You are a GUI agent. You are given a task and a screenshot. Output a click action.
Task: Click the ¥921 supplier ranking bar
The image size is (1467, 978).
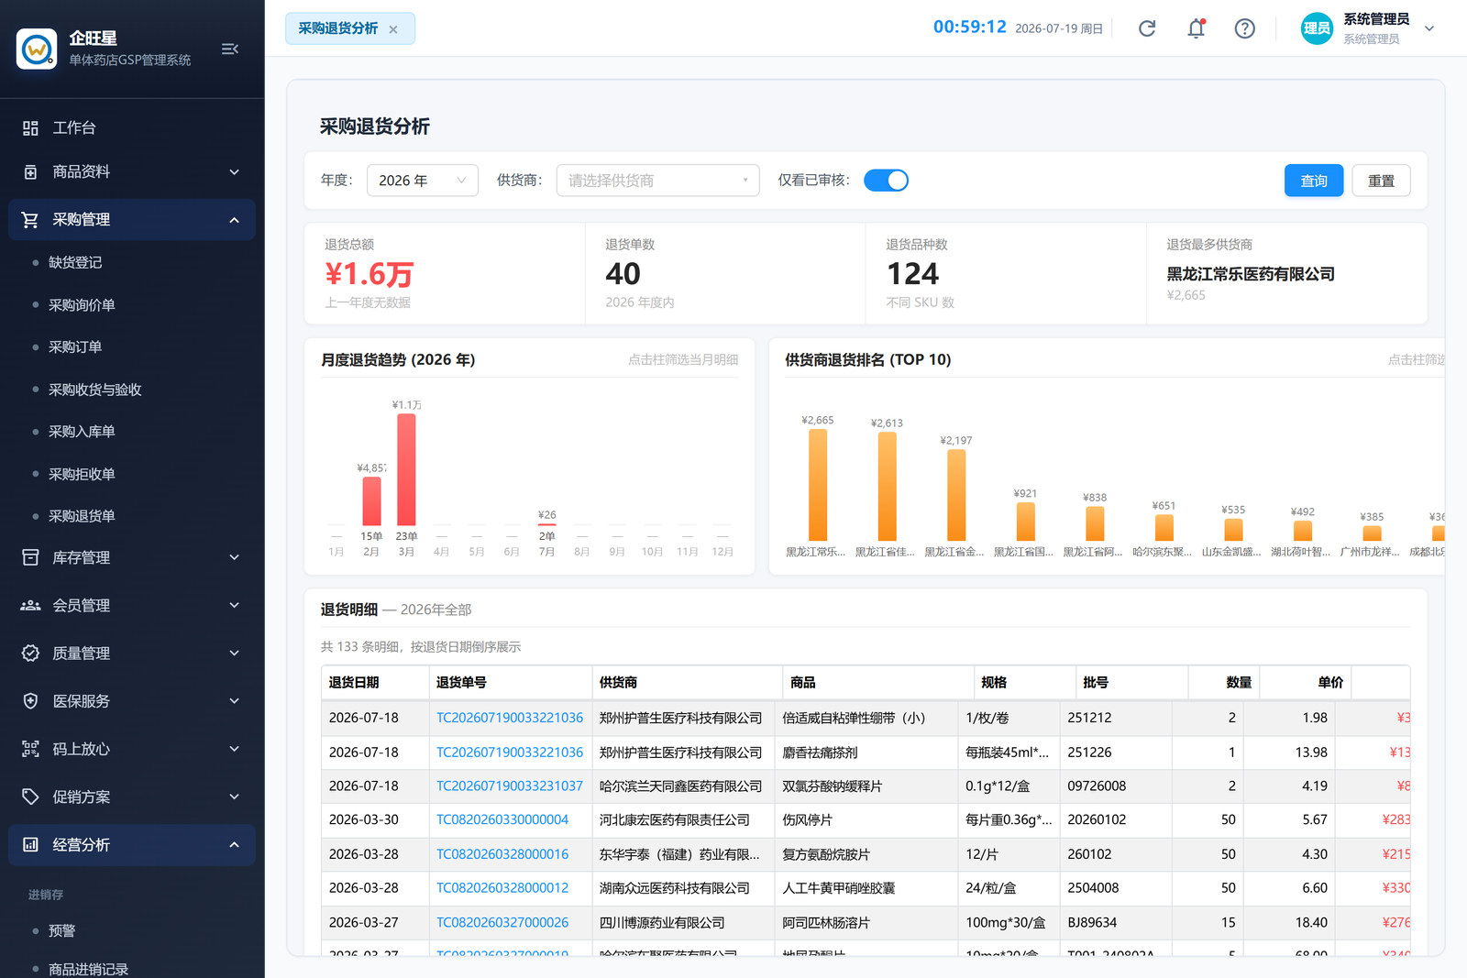[1026, 522]
